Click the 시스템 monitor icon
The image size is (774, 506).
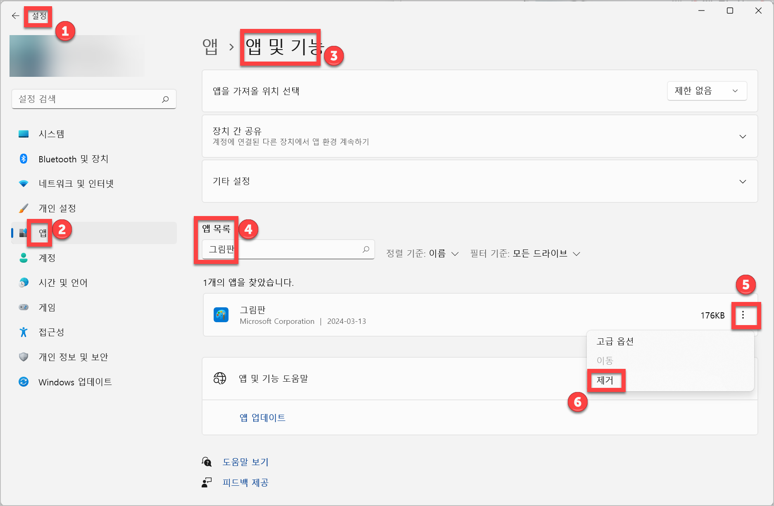24,134
